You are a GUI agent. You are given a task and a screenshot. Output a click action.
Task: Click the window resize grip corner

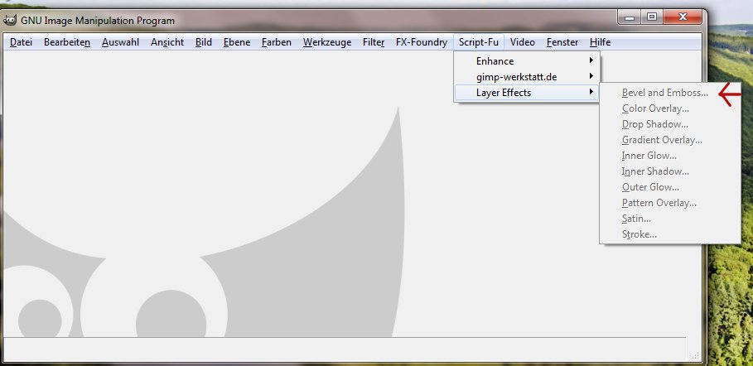point(695,355)
